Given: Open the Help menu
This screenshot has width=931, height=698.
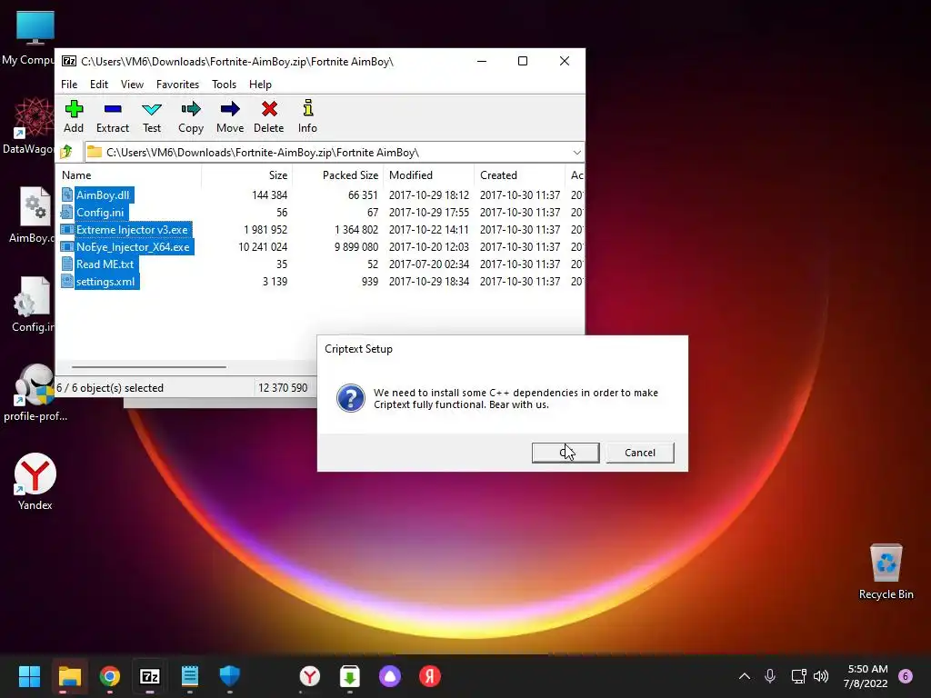Looking at the screenshot, I should (260, 85).
